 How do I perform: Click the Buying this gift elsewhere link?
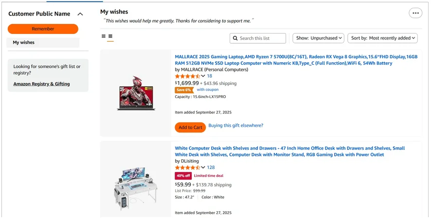click(236, 126)
